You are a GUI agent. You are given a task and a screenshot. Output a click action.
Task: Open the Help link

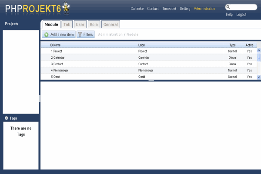(229, 14)
